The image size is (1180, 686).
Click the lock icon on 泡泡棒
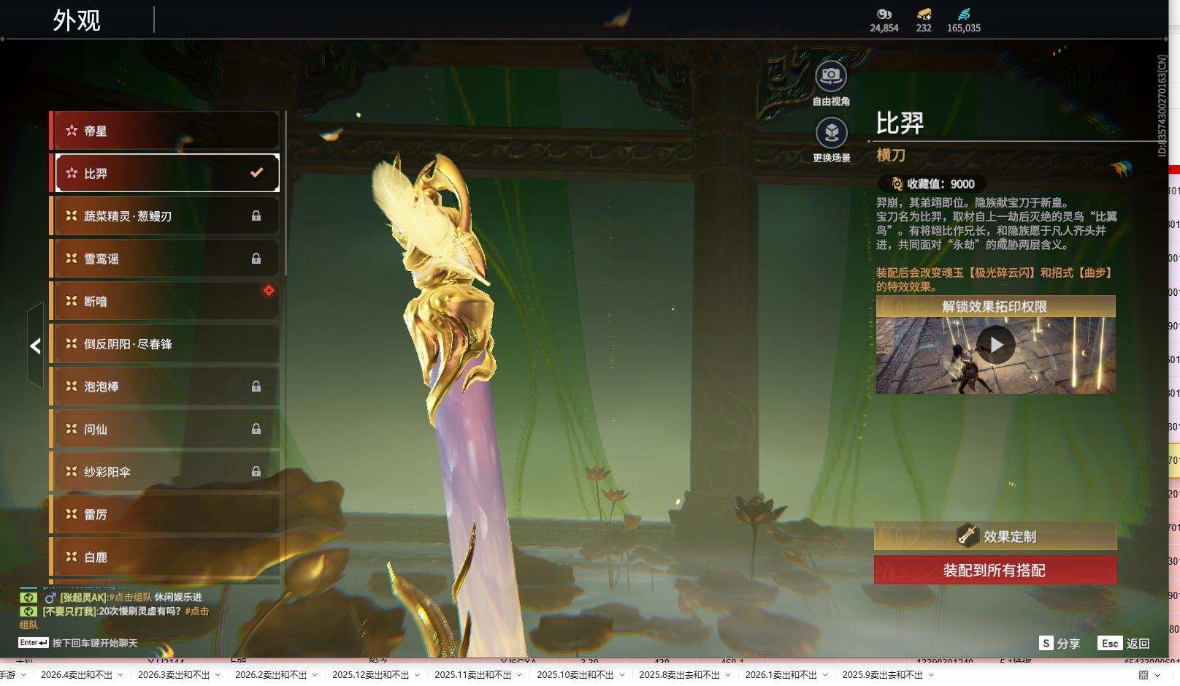(x=256, y=386)
